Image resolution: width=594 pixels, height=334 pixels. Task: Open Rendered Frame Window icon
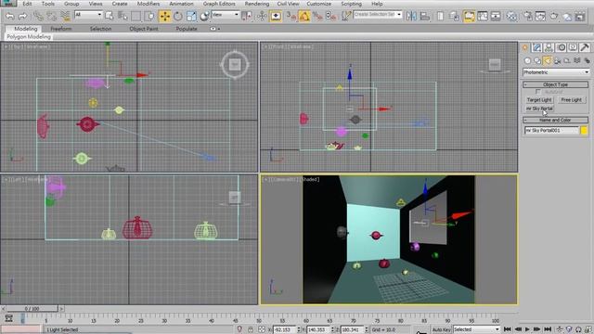coord(540,16)
